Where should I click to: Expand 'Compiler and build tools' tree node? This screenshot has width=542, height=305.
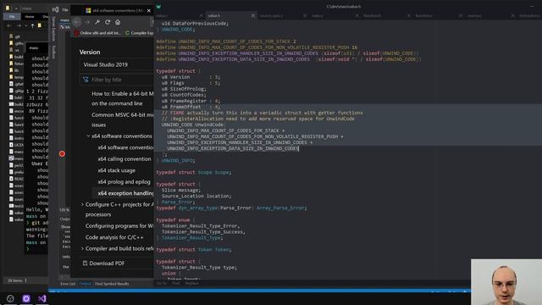pyautogui.click(x=82, y=248)
